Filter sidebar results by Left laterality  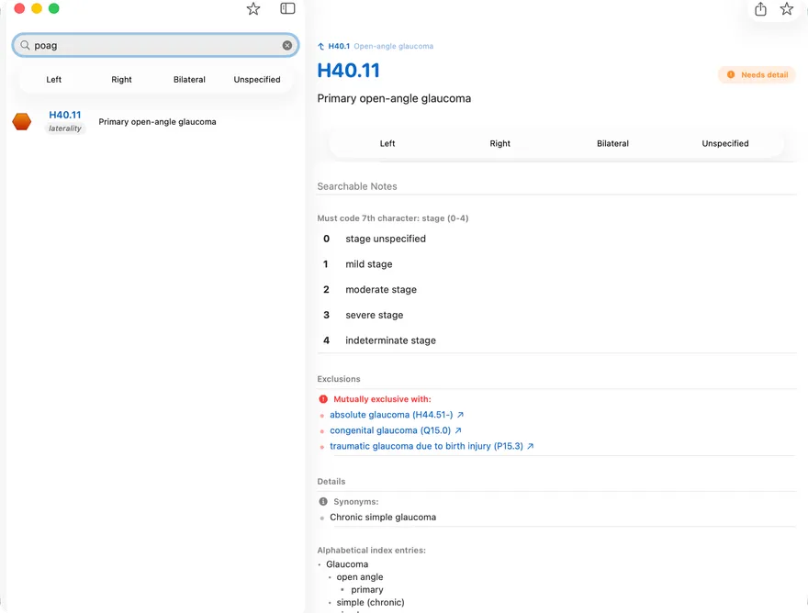[53, 79]
